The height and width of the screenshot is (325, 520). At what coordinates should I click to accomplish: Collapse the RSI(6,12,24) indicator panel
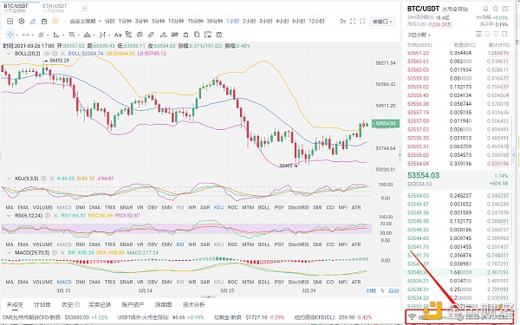point(9,216)
